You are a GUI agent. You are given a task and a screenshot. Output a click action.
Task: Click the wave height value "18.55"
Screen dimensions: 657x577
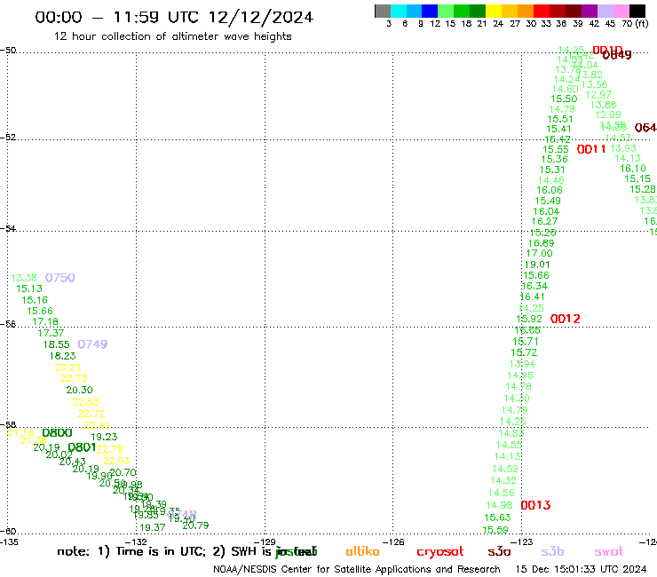click(x=57, y=344)
